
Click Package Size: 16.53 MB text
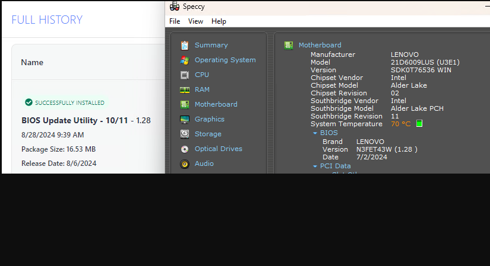click(58, 149)
